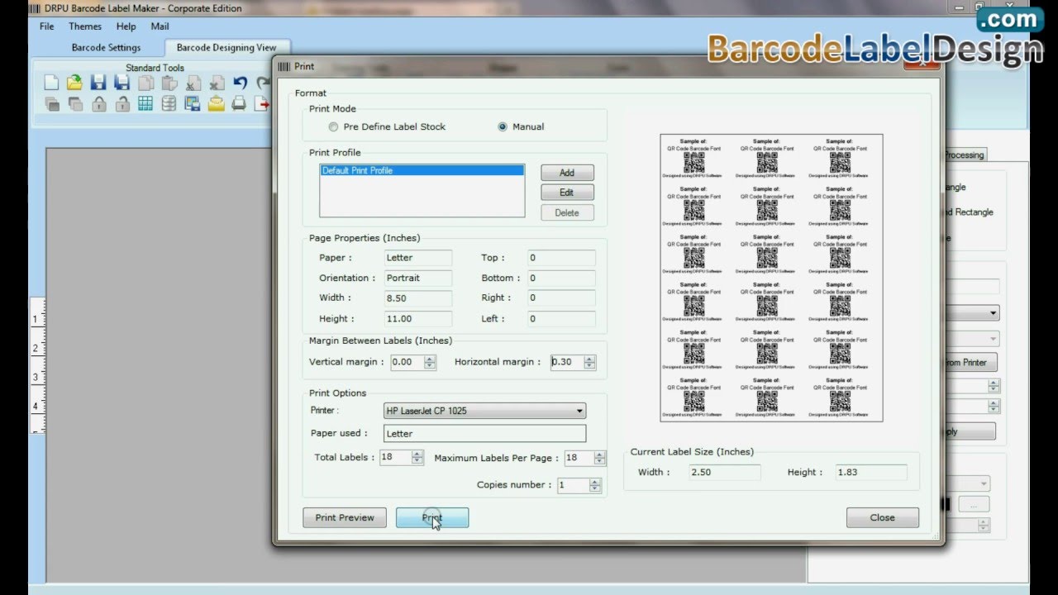Viewport: 1058px width, 595px height.
Task: Click the QR label sheet preview thumbnail
Action: coord(771,278)
